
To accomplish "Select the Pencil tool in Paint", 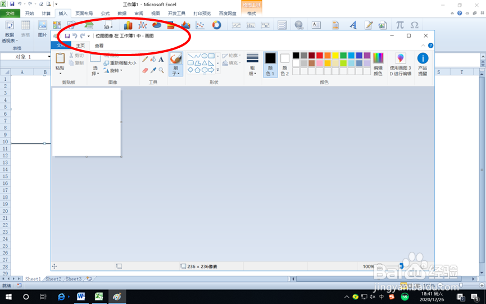I will (145, 59).
